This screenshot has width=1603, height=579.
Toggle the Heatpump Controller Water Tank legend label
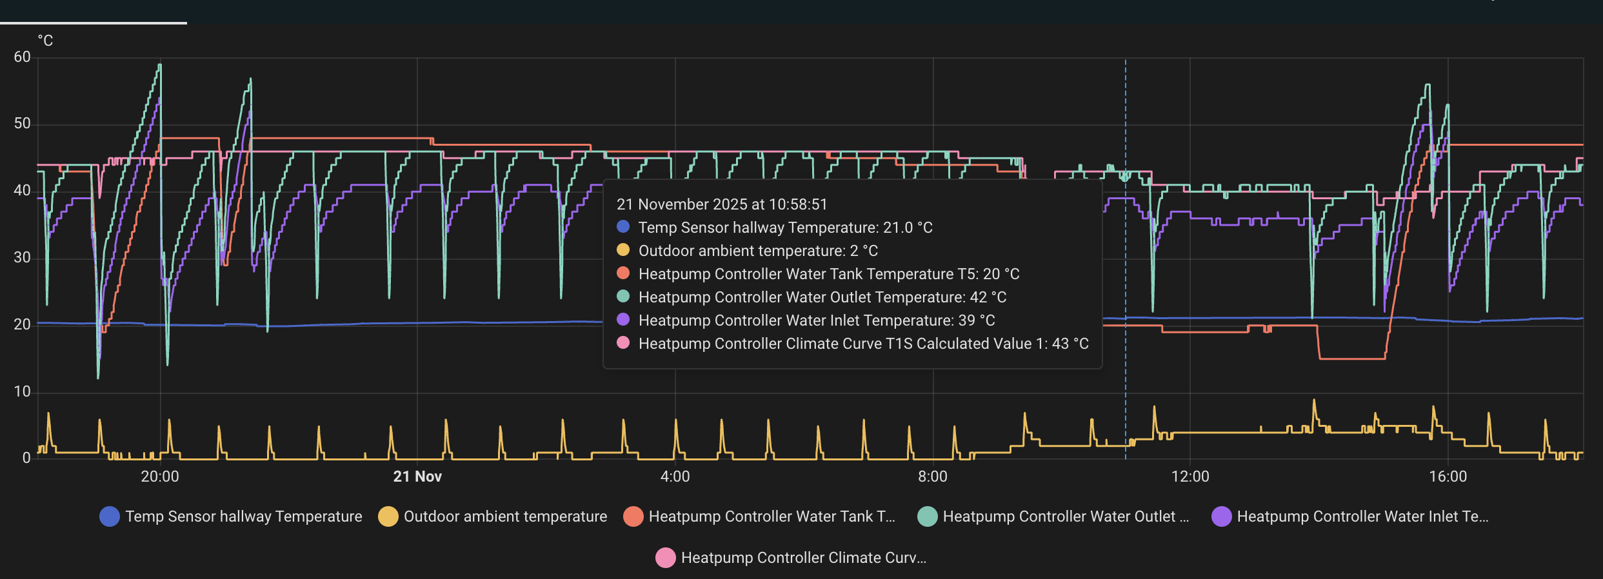[x=772, y=516]
